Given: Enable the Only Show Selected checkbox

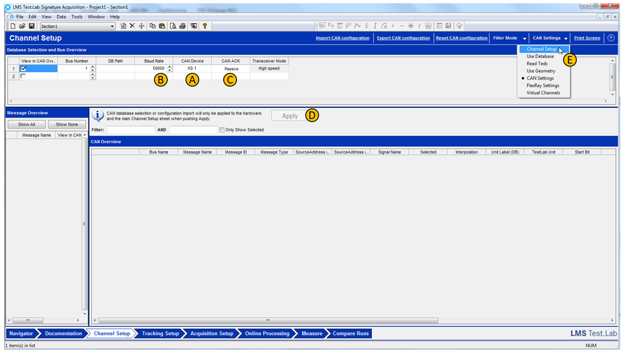Looking at the screenshot, I should pos(222,130).
